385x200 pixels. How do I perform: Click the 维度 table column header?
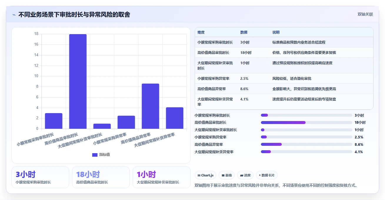pyautogui.click(x=201, y=32)
